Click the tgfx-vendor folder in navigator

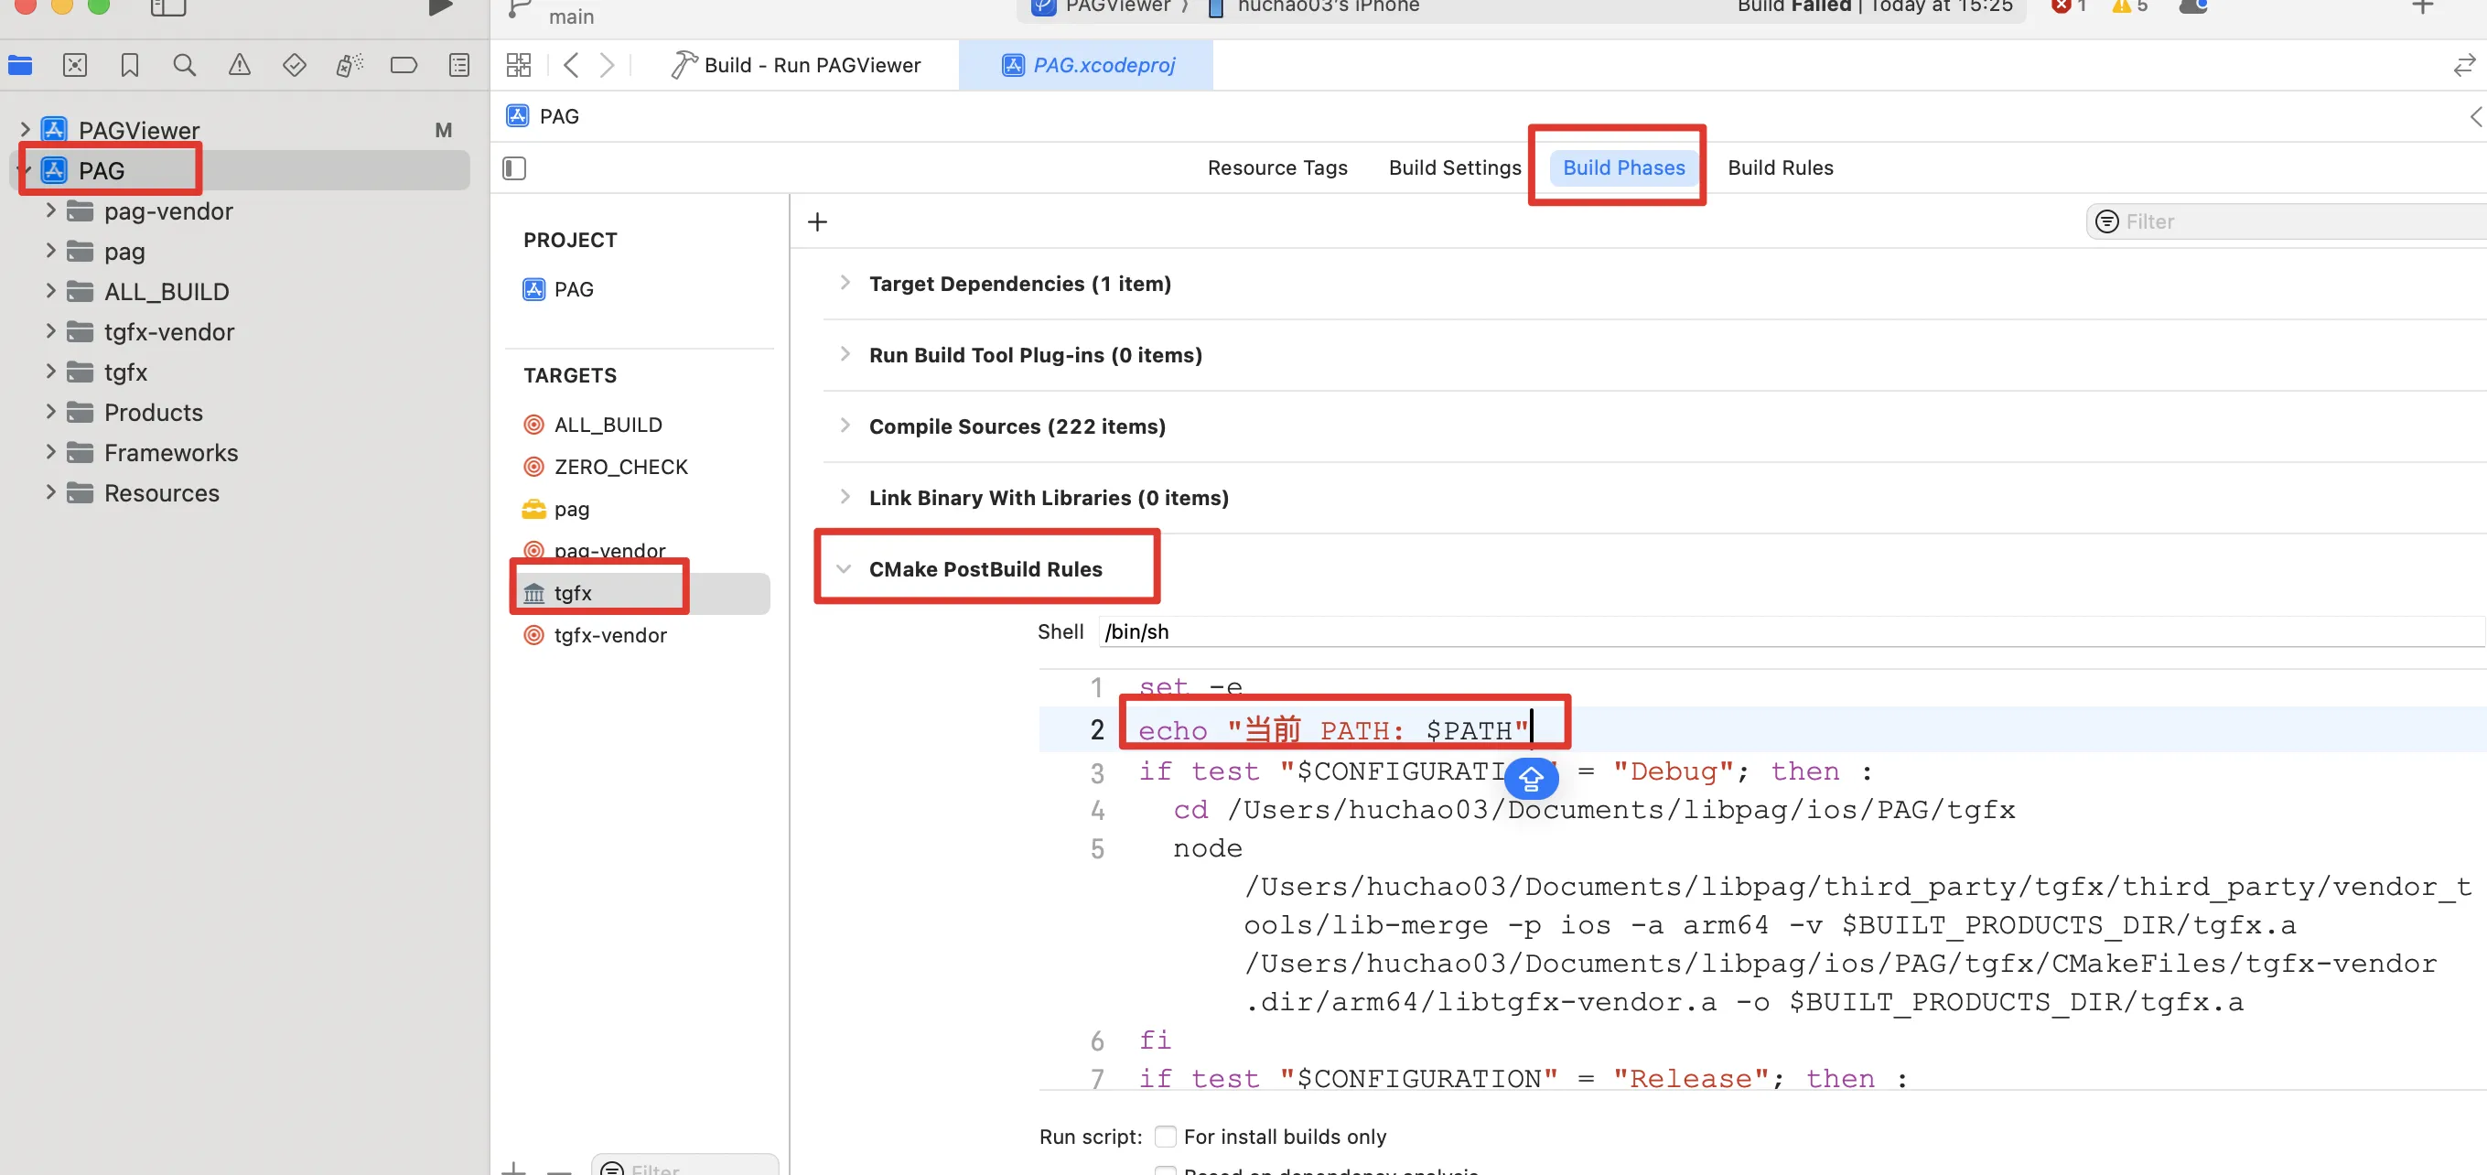[x=239, y=332]
